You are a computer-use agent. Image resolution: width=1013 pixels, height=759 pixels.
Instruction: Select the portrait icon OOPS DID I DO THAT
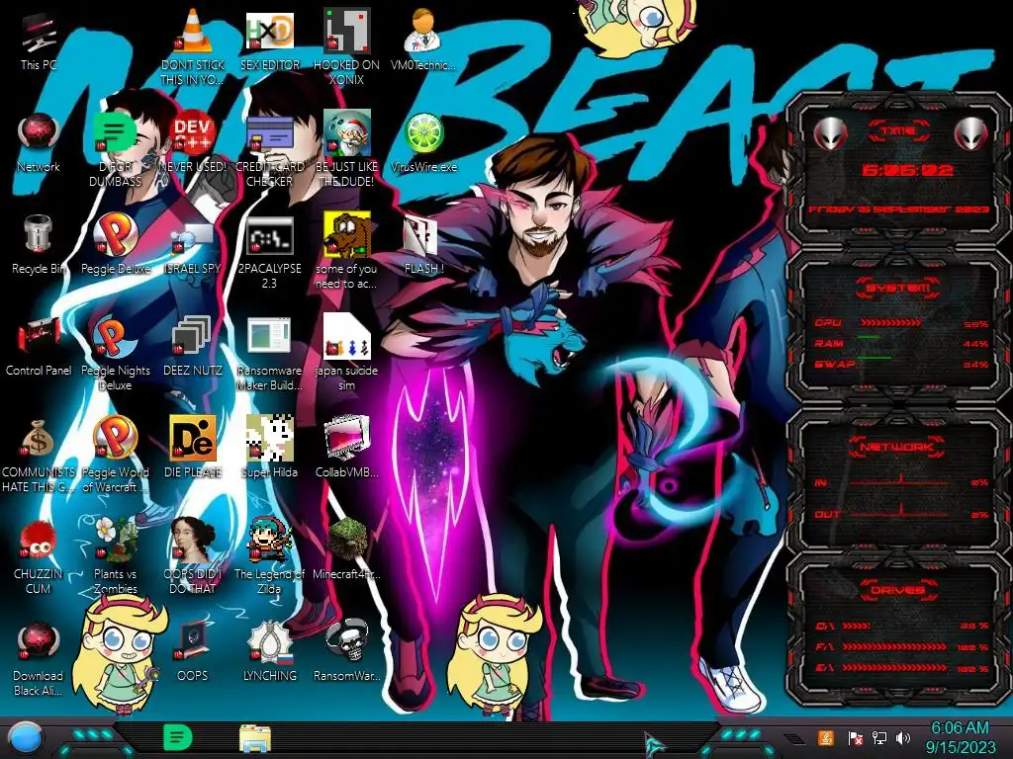point(193,541)
